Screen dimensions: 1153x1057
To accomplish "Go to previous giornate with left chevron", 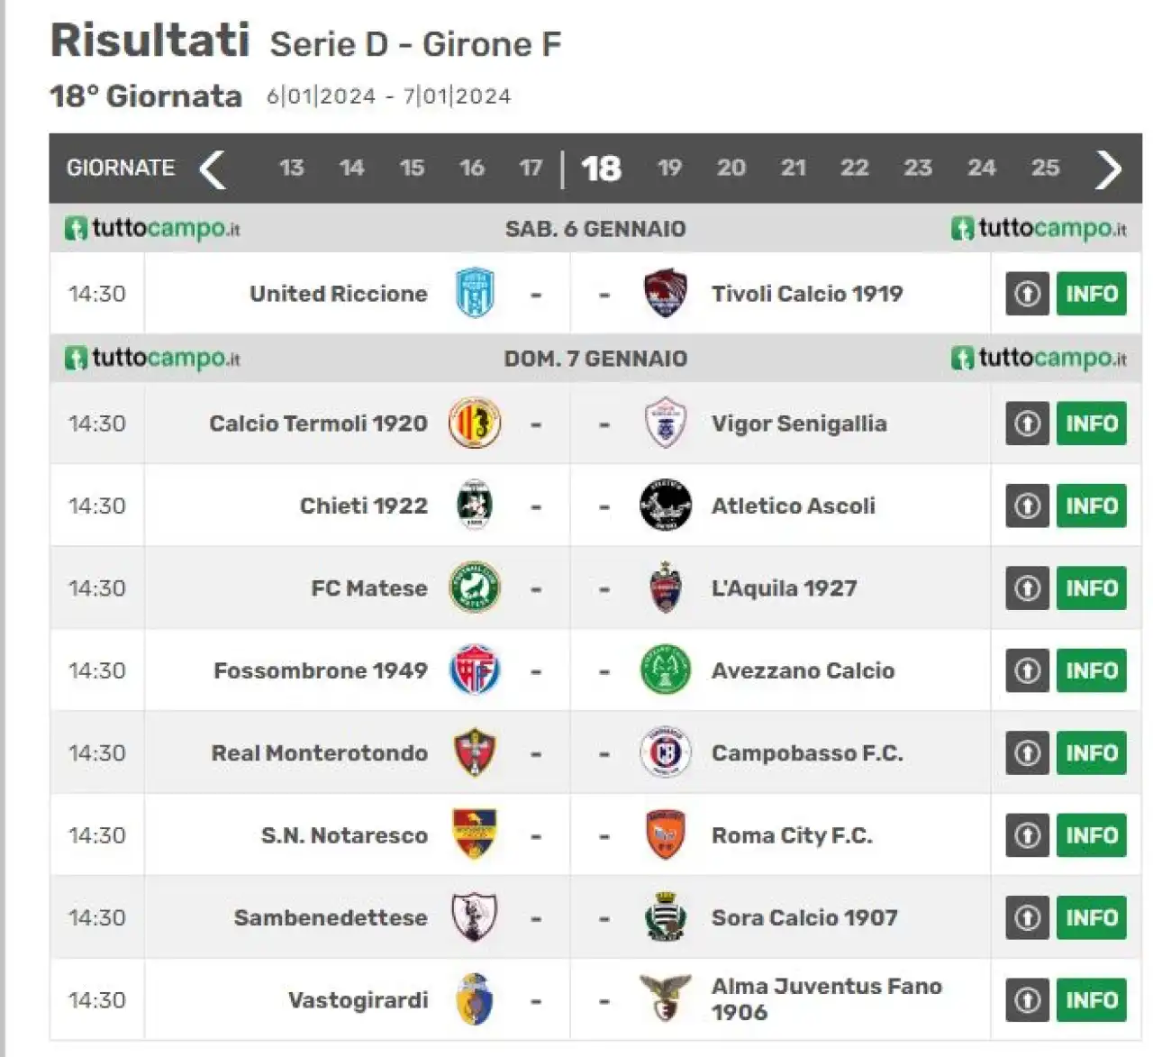I will pyautogui.click(x=213, y=169).
